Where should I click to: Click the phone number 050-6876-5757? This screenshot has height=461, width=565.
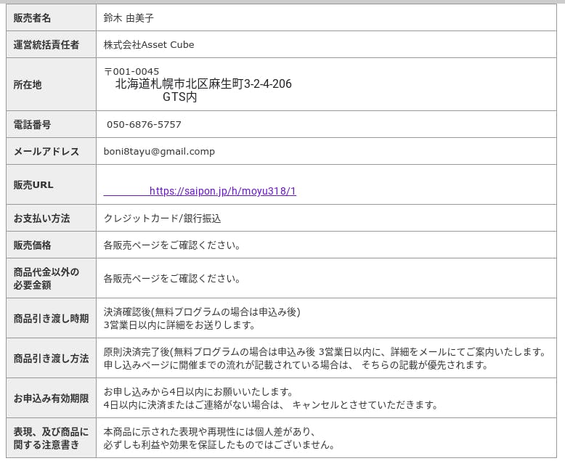coord(144,125)
